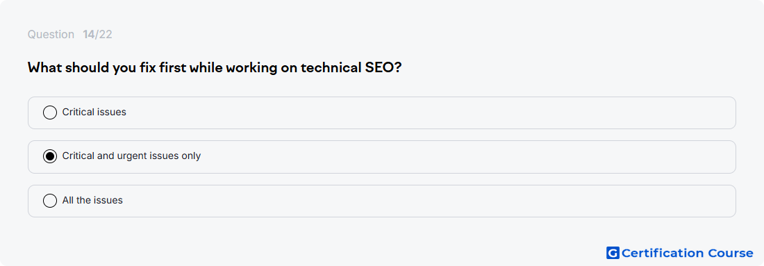
Task: Click the word "Certification" in footer branding
Action: coord(663,253)
